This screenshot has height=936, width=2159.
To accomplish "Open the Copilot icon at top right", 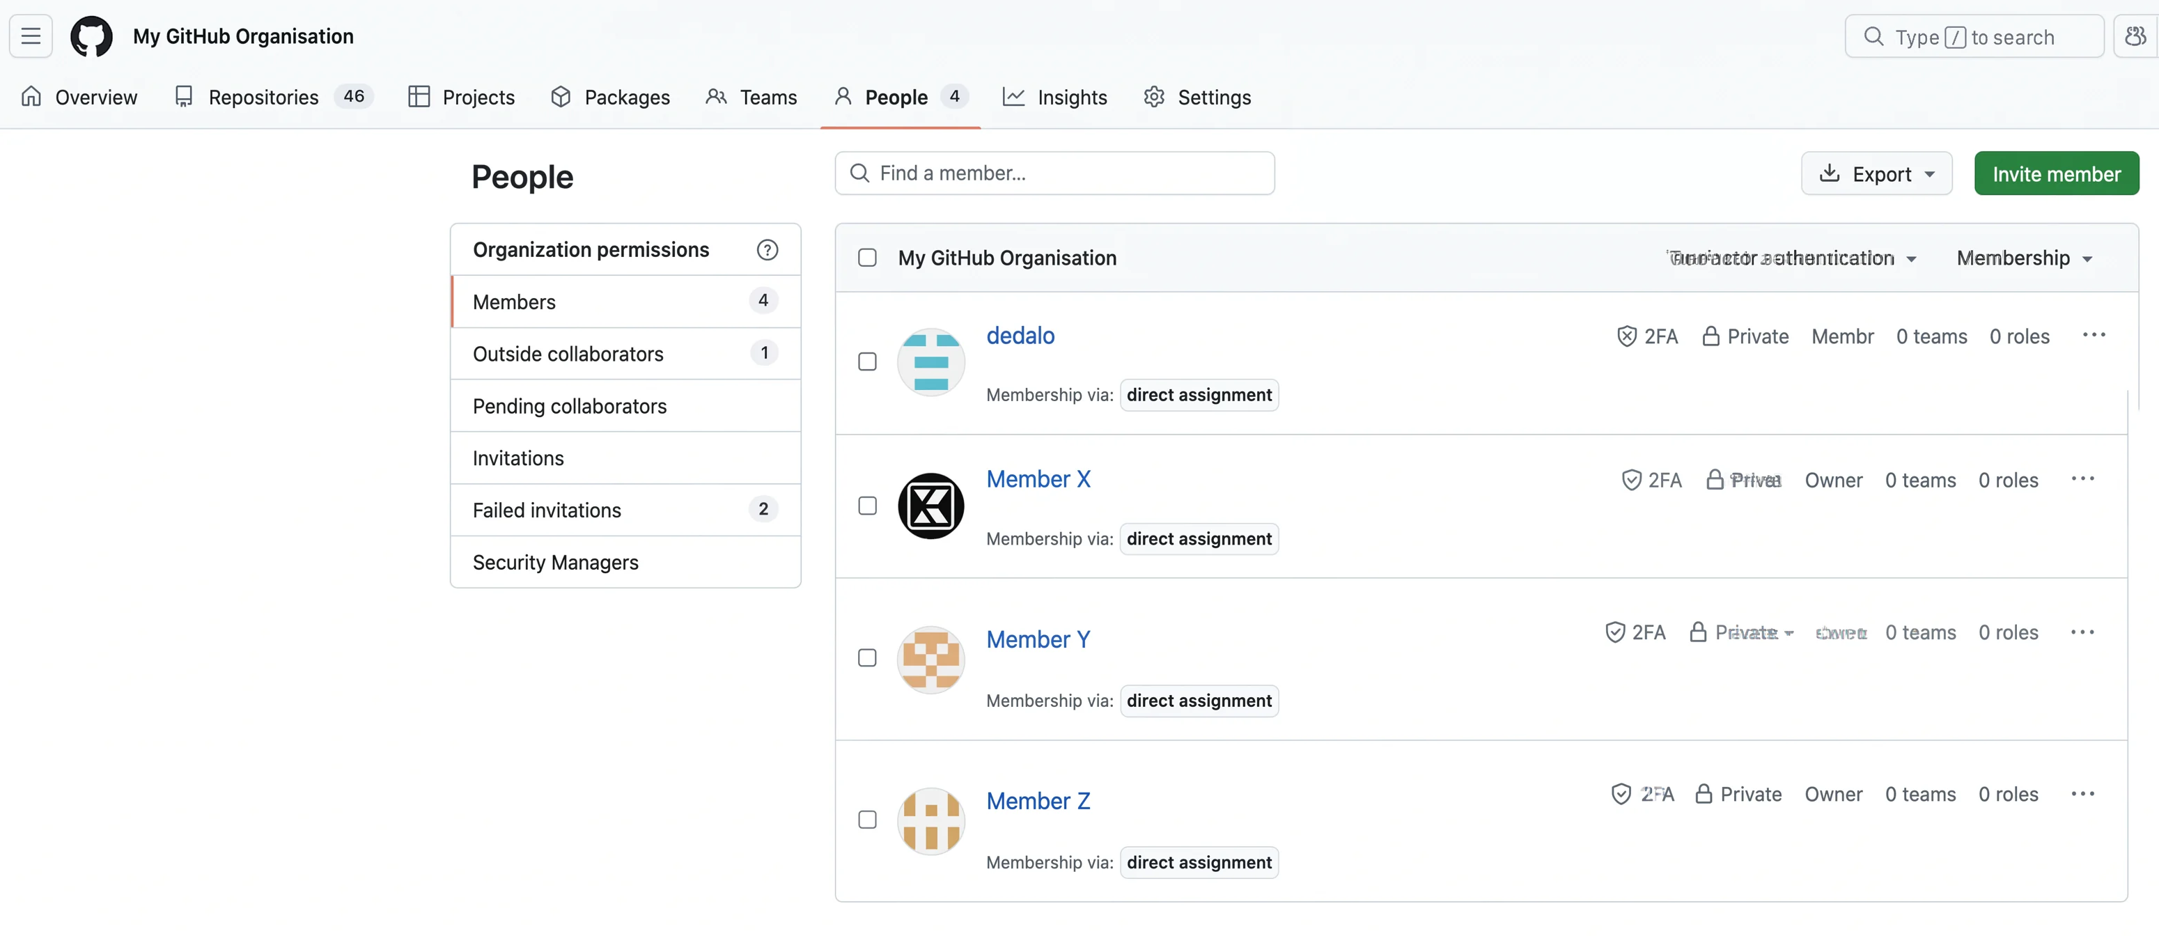I will [x=2135, y=36].
